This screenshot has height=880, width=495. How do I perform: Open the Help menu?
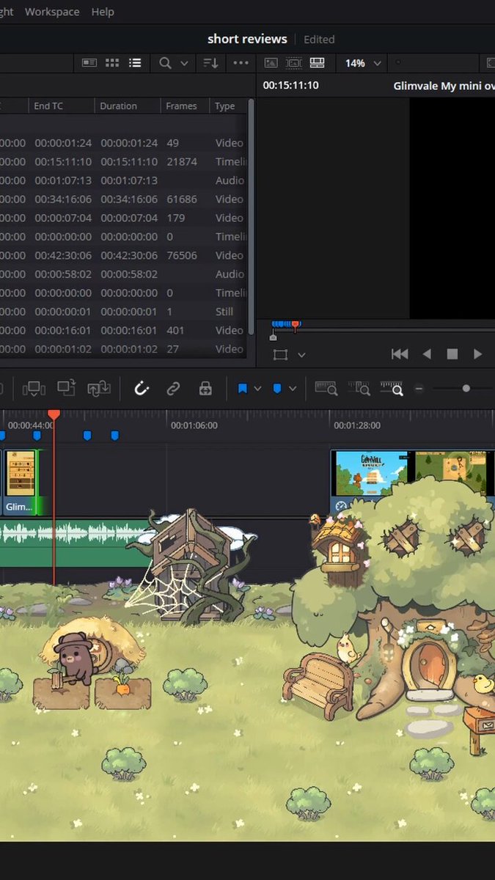point(103,12)
